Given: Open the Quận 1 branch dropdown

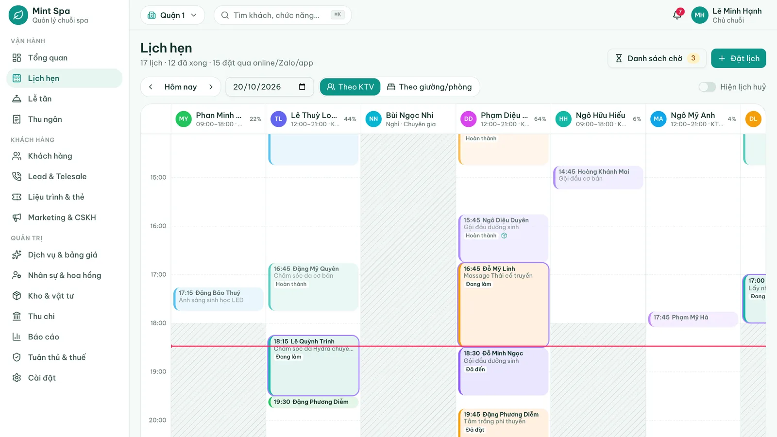Looking at the screenshot, I should click(x=172, y=15).
